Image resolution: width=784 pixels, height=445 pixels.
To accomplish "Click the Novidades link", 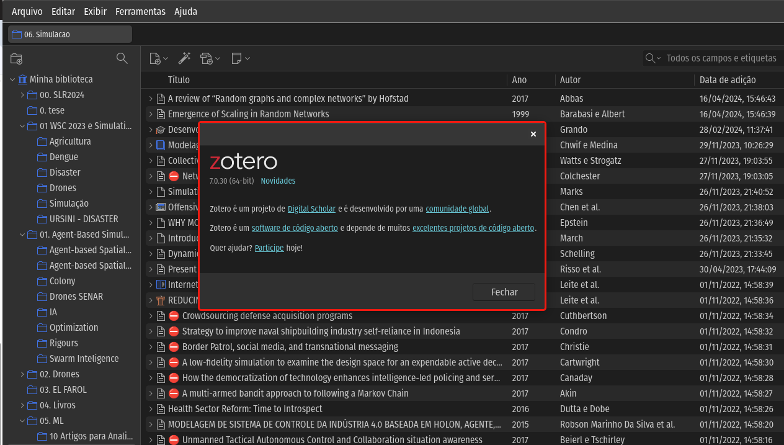I will (x=278, y=181).
